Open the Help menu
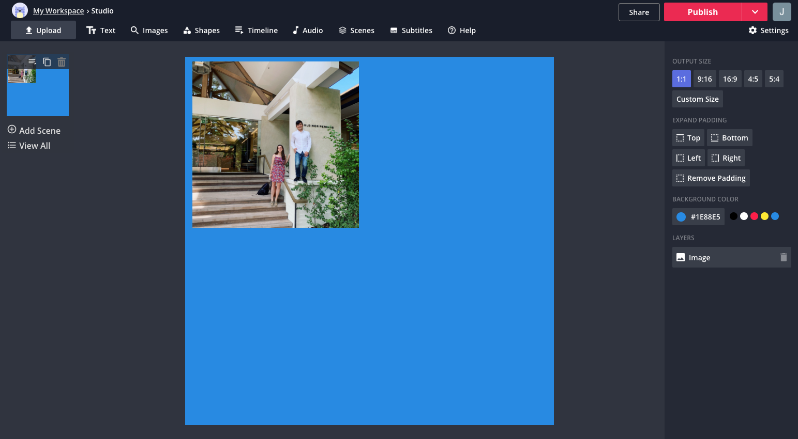The height and width of the screenshot is (439, 798). [461, 30]
